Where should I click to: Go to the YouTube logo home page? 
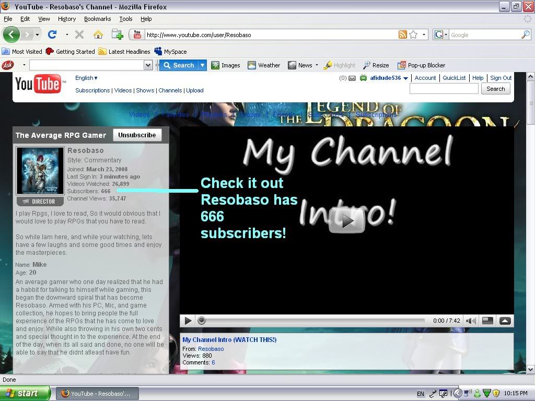[x=39, y=84]
